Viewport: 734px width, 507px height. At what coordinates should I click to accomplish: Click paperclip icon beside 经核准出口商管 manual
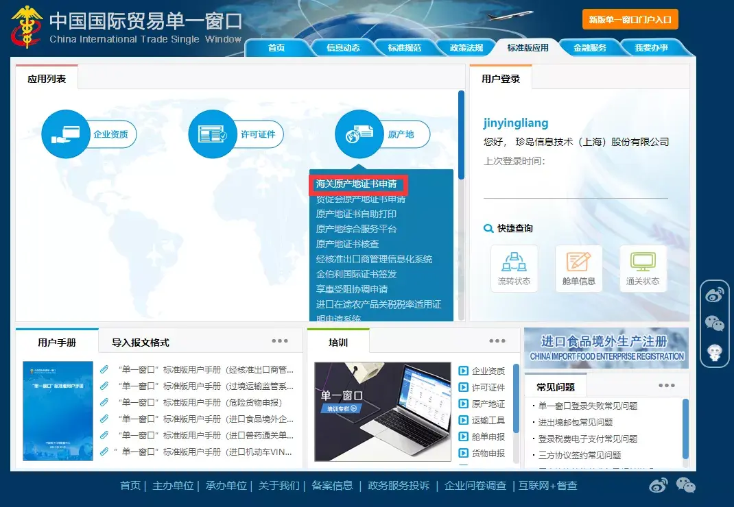(x=104, y=369)
